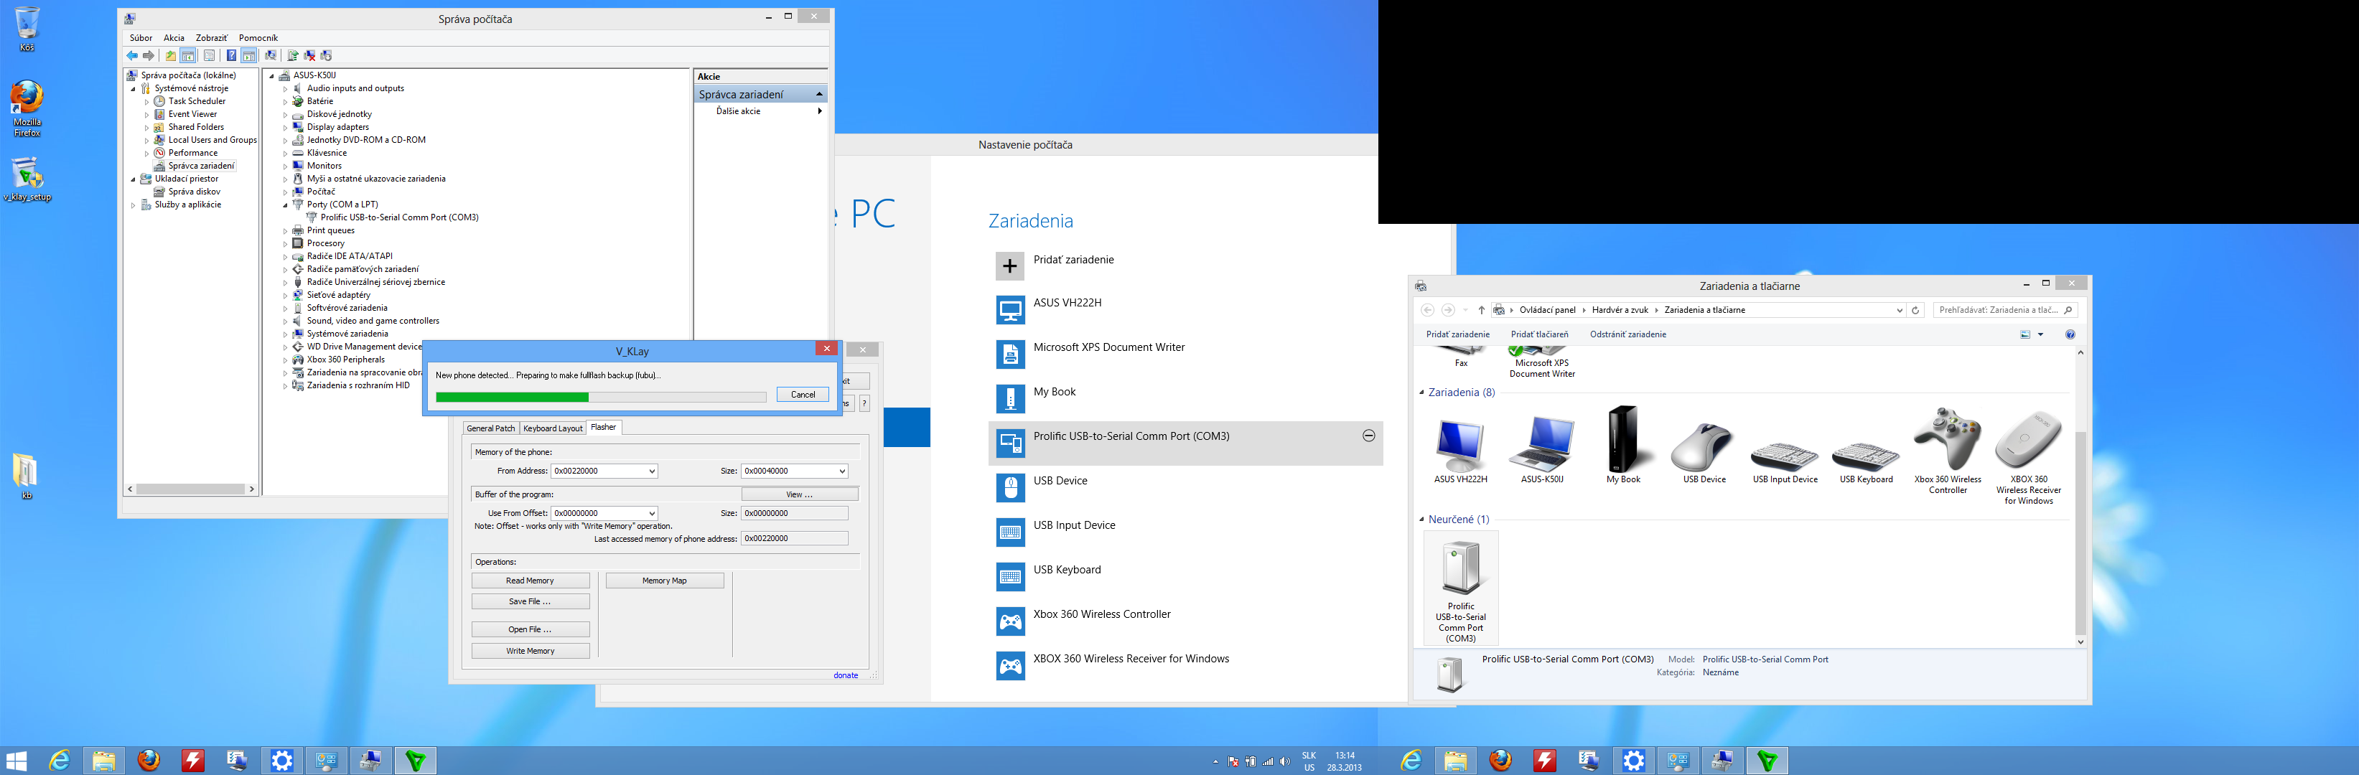This screenshot has height=775, width=2359.
Task: Open the Súbor menu
Action: (141, 39)
